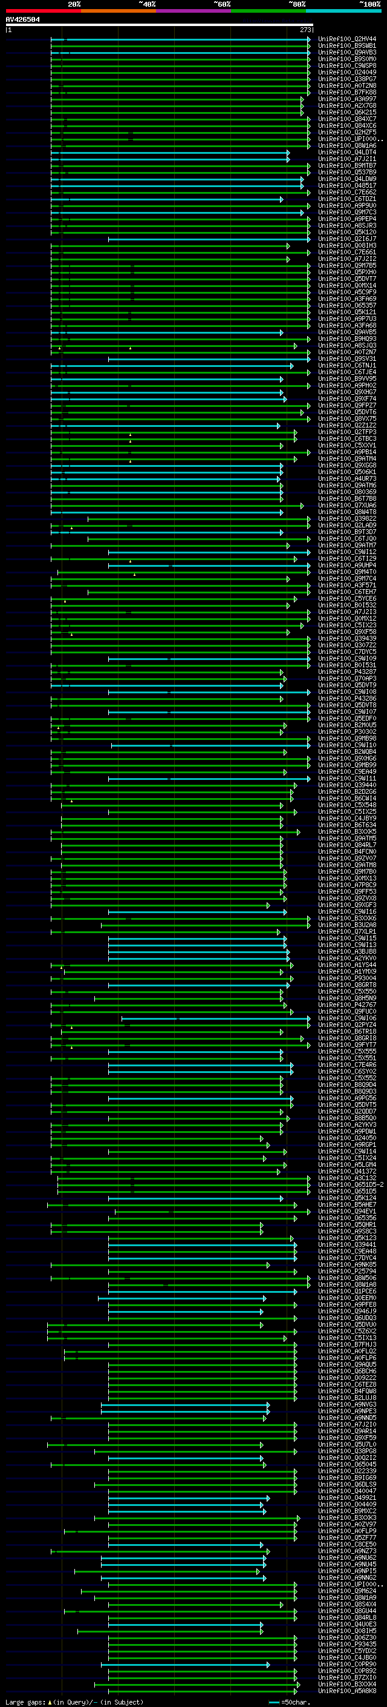
Task: Click the red 20% identity color bar
Action: [43, 11]
